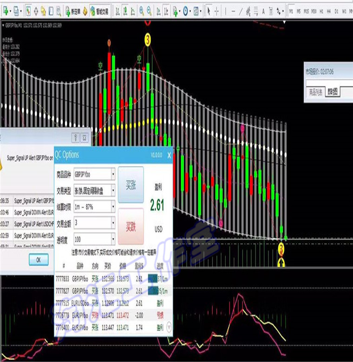Screen dimensions: 353x362
Task: Click the 新定单 new order button
Action: point(73,11)
